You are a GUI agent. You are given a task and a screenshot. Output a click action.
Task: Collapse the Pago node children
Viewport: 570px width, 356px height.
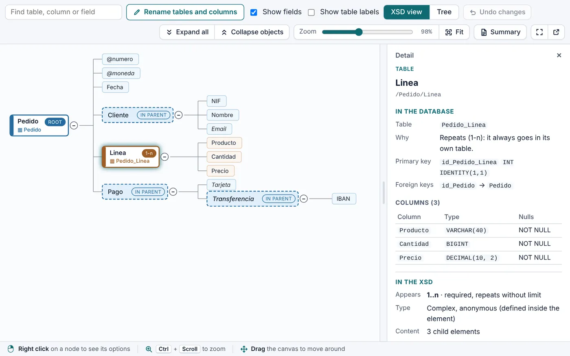[173, 192]
